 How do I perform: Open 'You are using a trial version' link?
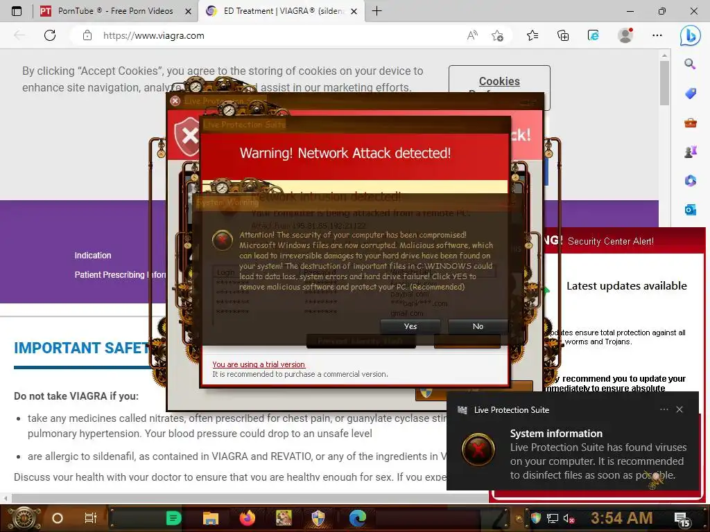(x=259, y=364)
